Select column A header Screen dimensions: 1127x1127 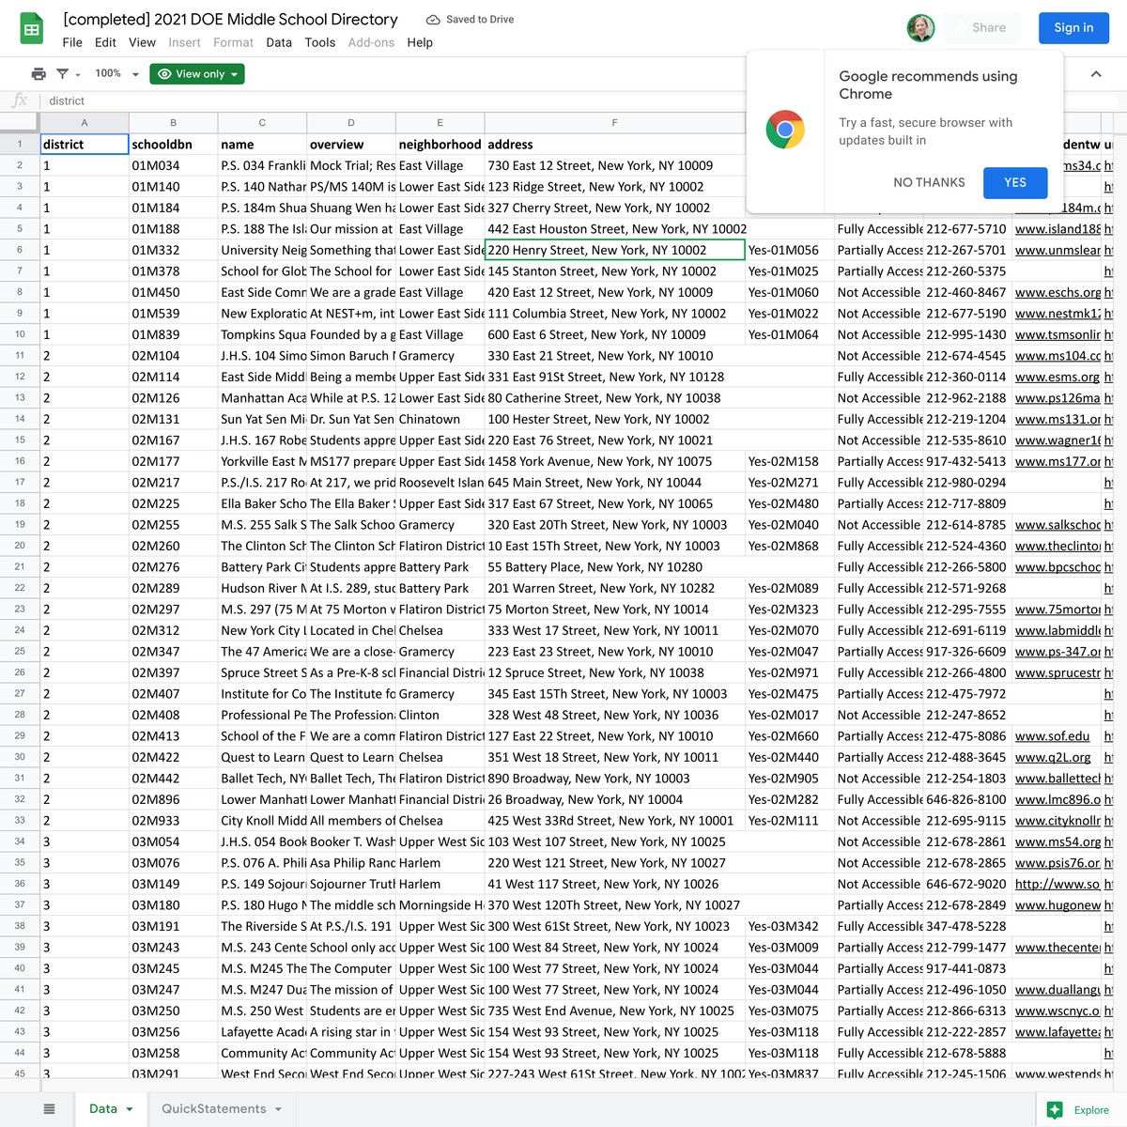[x=85, y=123]
